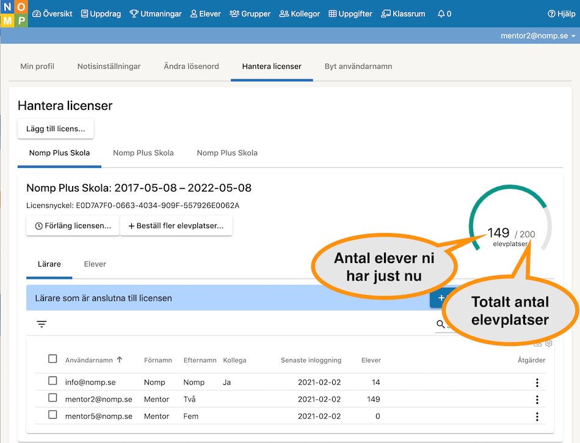The width and height of the screenshot is (580, 443).
Task: Click the Elever column header in the table
Action: click(x=371, y=360)
